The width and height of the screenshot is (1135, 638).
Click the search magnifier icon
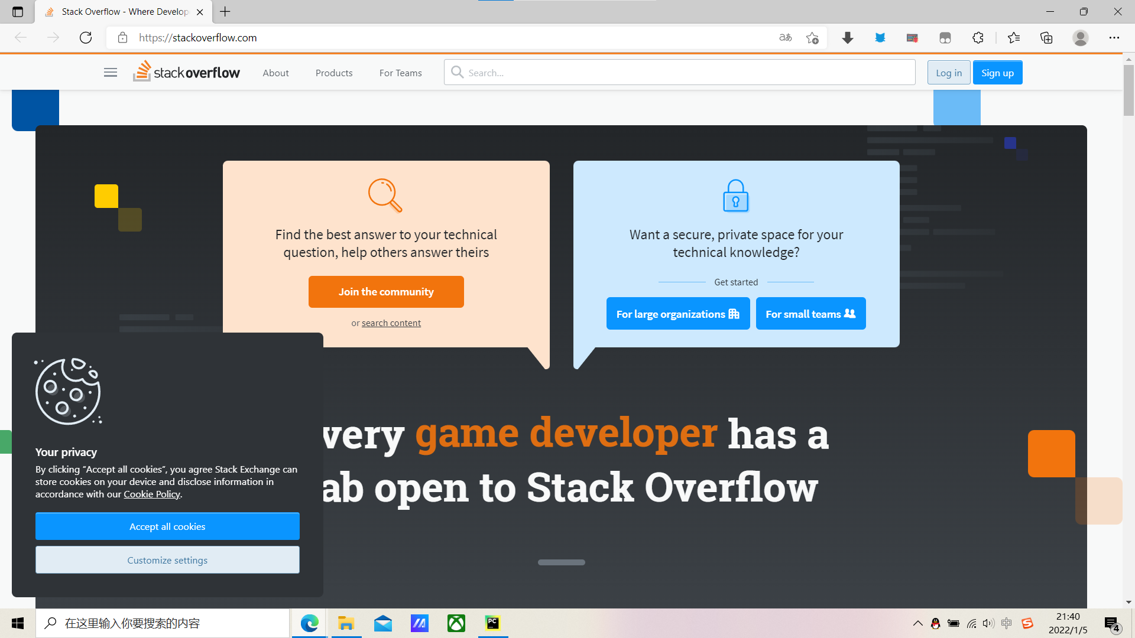[x=457, y=72]
